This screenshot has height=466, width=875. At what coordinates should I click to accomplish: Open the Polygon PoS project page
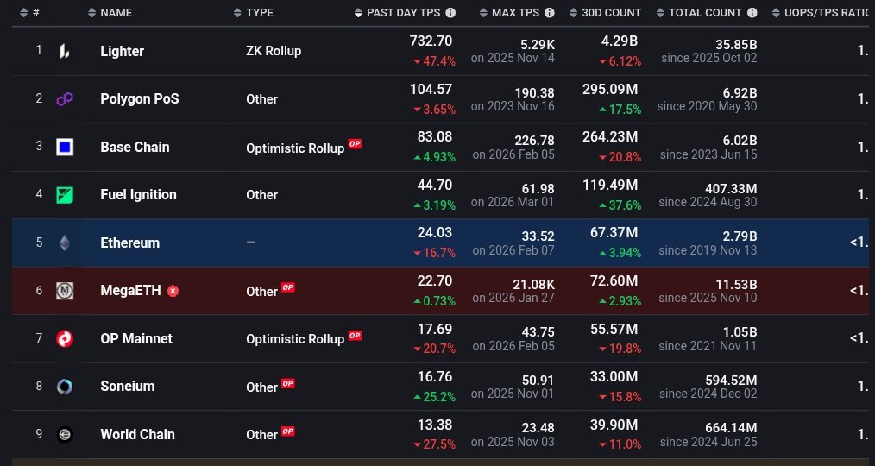pyautogui.click(x=140, y=99)
